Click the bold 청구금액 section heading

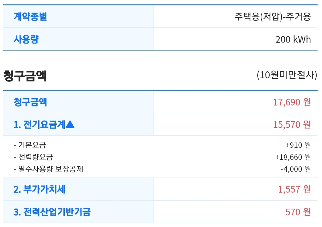[25, 76]
